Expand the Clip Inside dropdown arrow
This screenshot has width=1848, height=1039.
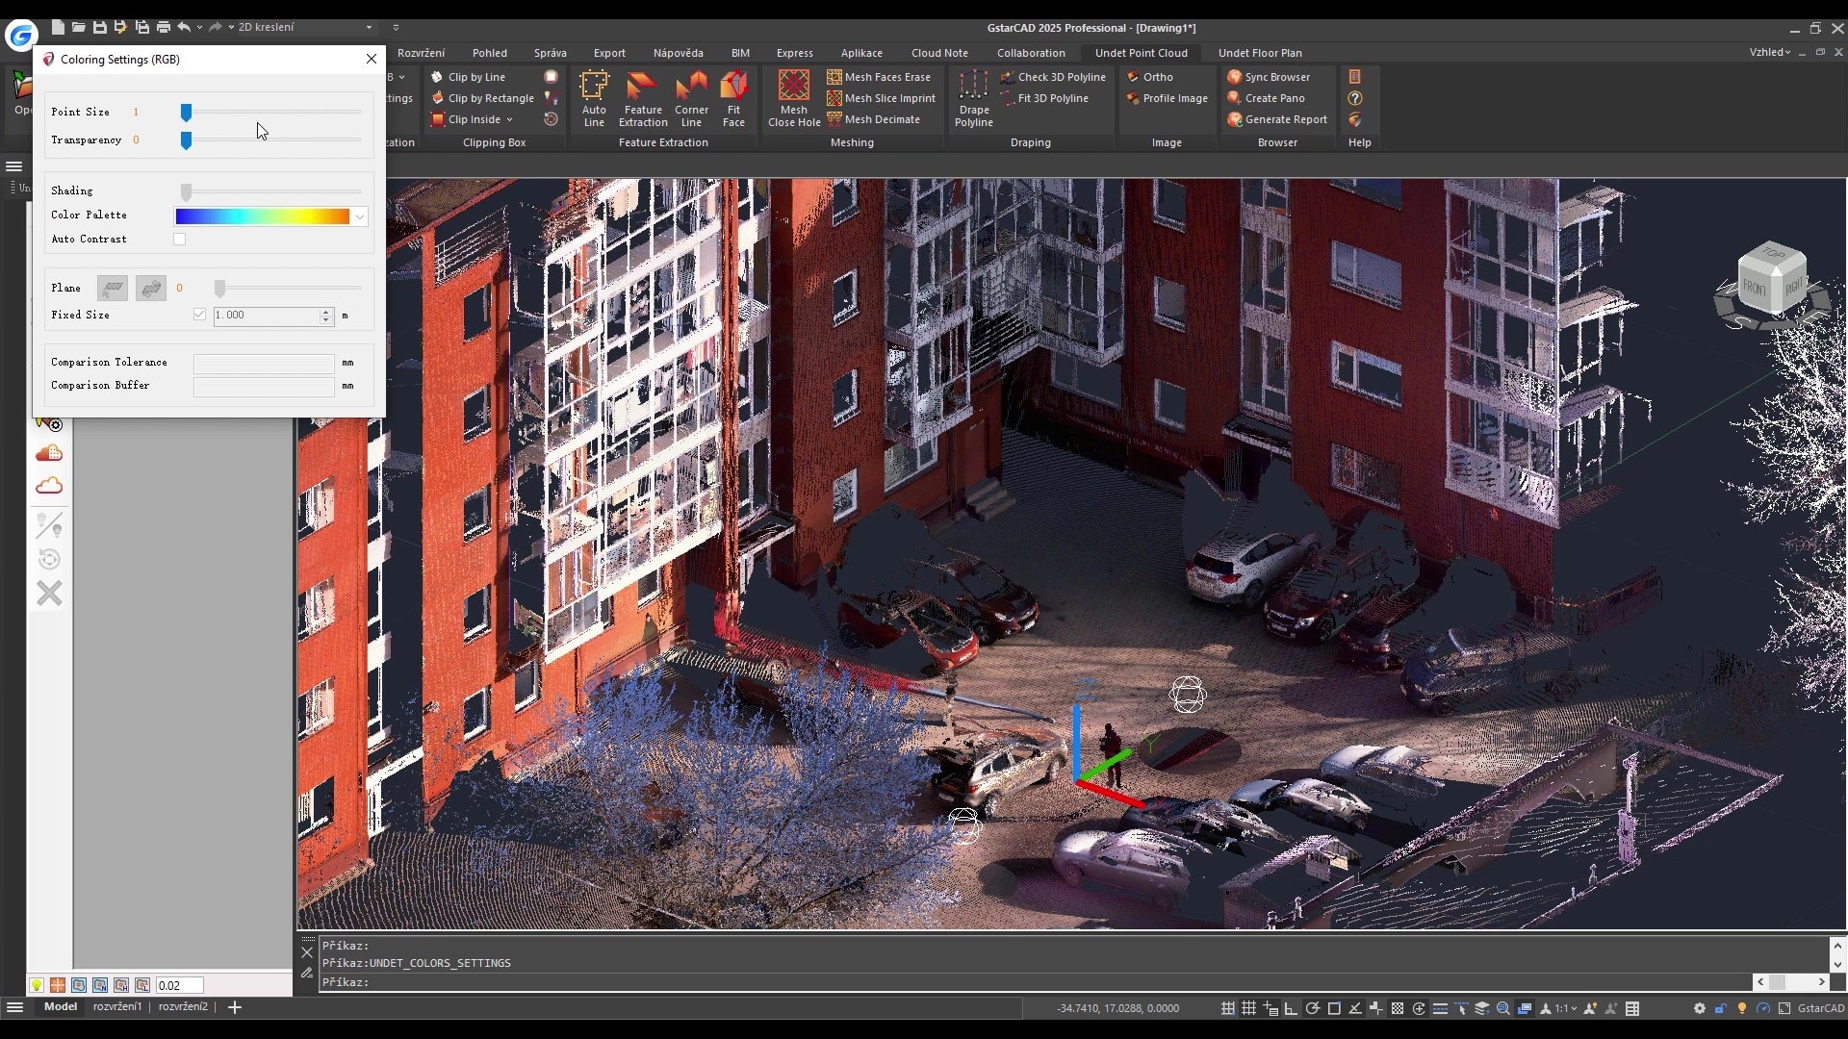pyautogui.click(x=509, y=120)
